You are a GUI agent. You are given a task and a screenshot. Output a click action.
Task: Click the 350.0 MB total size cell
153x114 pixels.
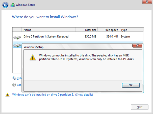click(x=90, y=37)
